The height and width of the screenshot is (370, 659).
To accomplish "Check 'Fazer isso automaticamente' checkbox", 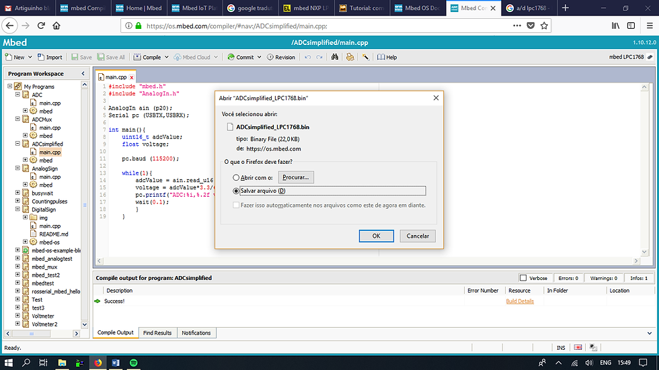I will pos(236,205).
